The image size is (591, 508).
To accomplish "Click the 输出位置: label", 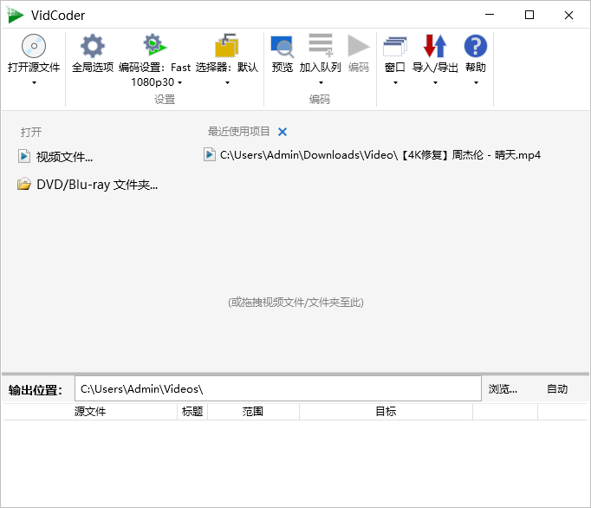I will point(35,390).
